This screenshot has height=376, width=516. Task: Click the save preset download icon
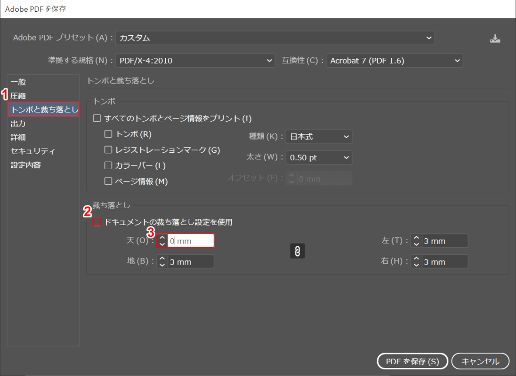[x=495, y=39]
